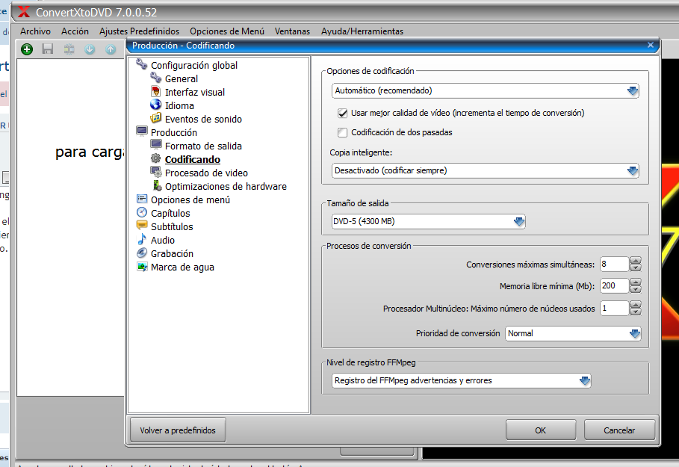The width and height of the screenshot is (679, 467).
Task: Uncheck Usar mejor calidad de vídeo
Action: 343,113
